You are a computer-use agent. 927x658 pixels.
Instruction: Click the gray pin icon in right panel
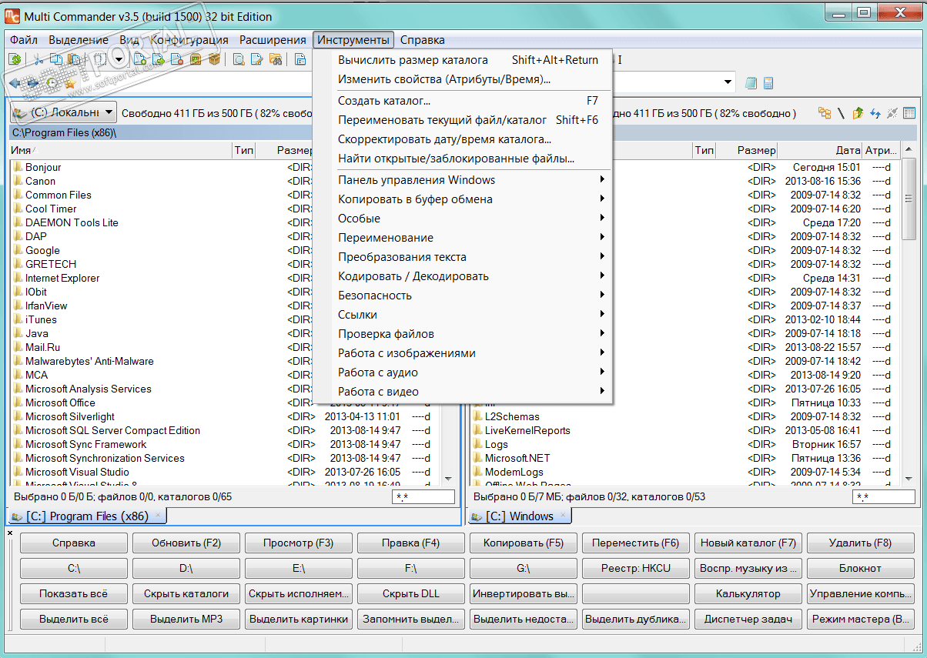[x=892, y=113]
